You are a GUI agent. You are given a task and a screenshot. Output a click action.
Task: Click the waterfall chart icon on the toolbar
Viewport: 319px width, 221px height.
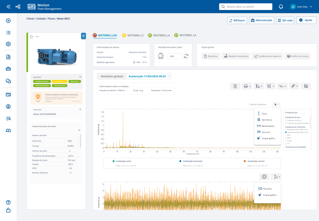pos(306,86)
